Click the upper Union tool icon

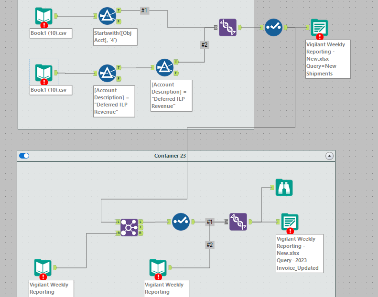[227, 28]
